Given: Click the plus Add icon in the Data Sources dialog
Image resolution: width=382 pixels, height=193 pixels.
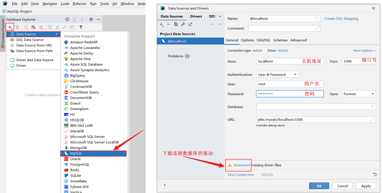Looking at the screenshot, I should tap(161, 24).
